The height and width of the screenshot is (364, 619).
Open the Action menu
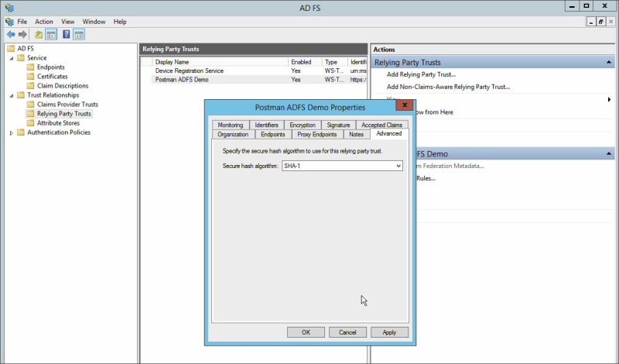coord(44,22)
